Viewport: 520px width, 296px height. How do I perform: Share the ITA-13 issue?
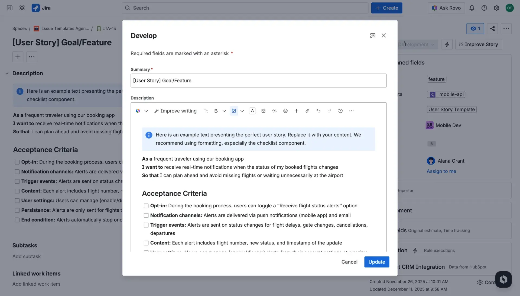tap(492, 28)
